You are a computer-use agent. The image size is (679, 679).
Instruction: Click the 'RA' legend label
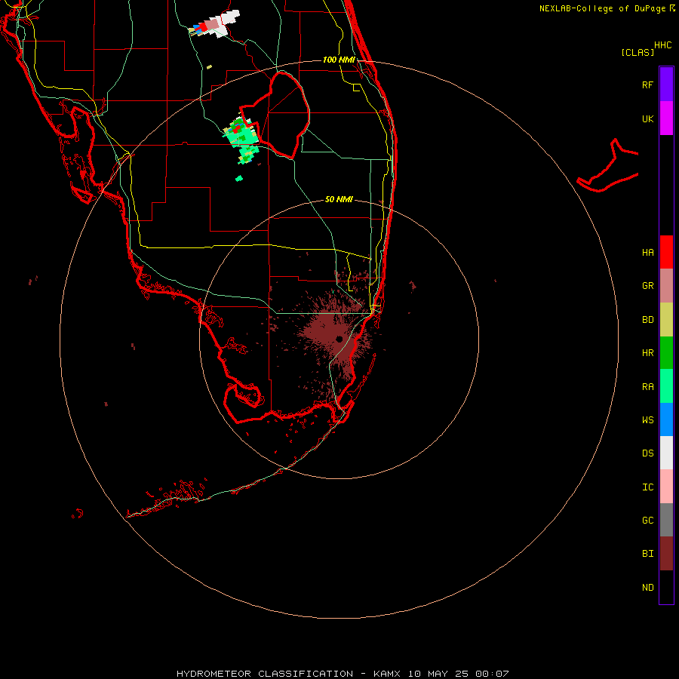click(647, 387)
